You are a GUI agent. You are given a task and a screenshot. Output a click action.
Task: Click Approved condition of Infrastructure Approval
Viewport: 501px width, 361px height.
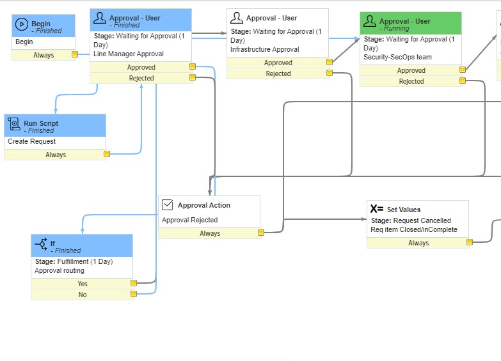(278, 63)
